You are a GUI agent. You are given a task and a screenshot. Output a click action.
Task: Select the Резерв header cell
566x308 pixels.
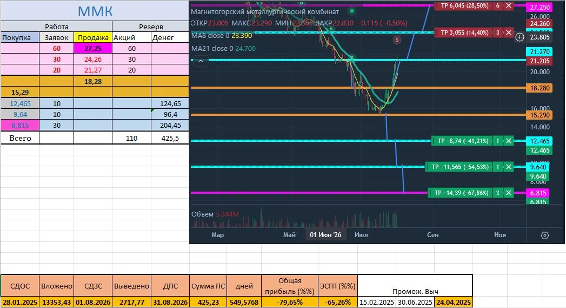point(151,27)
